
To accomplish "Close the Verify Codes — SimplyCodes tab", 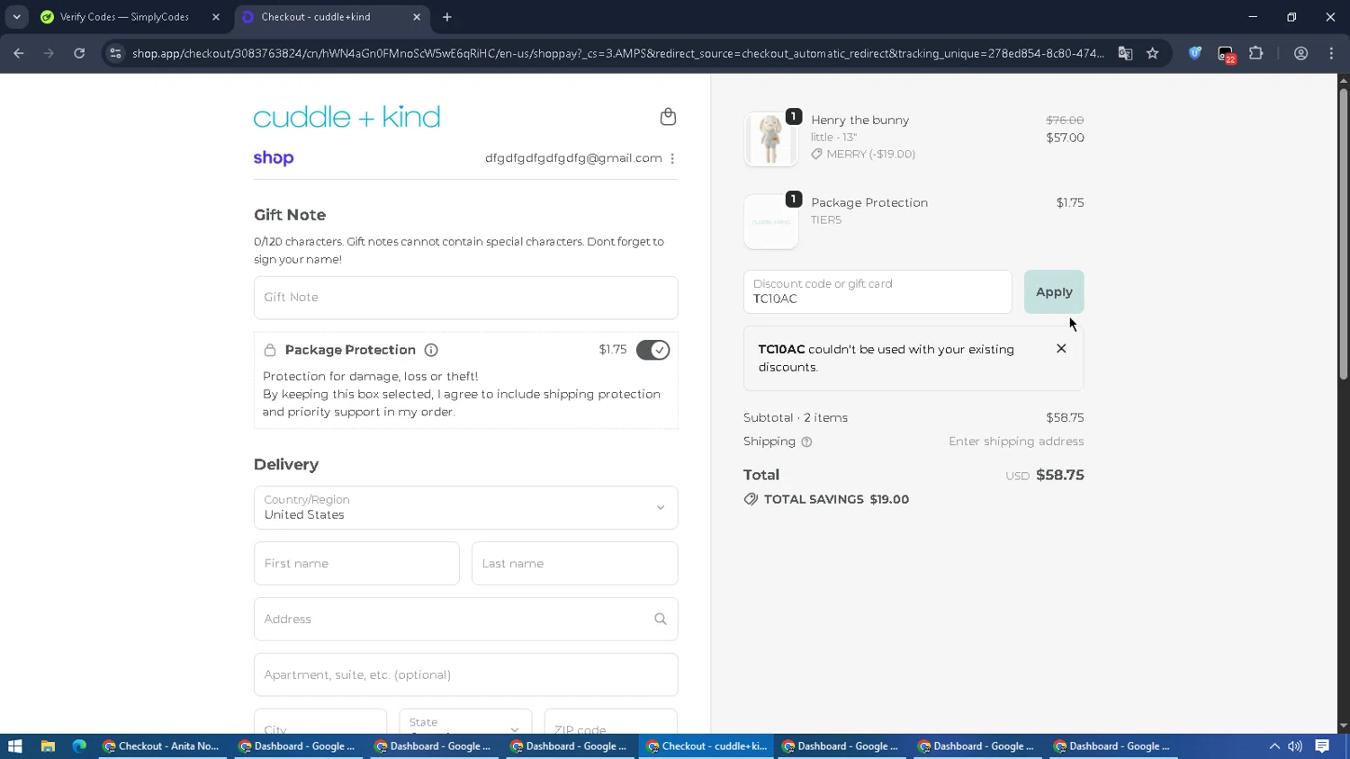I will pos(216,17).
